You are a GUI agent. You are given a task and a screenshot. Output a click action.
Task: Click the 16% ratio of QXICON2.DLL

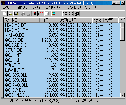tap(99, 95)
